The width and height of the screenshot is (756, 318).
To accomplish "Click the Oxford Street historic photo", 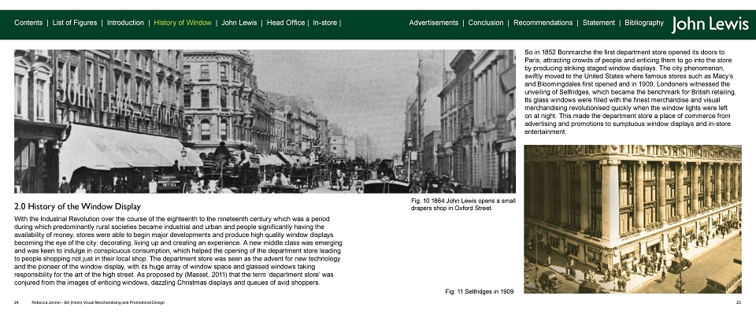I will tap(265, 121).
